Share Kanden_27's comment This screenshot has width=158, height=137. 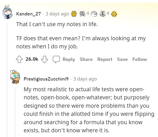(86, 59)
